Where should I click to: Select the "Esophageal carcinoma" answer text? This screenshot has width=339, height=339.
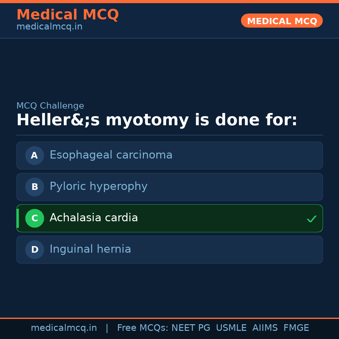tap(111, 155)
